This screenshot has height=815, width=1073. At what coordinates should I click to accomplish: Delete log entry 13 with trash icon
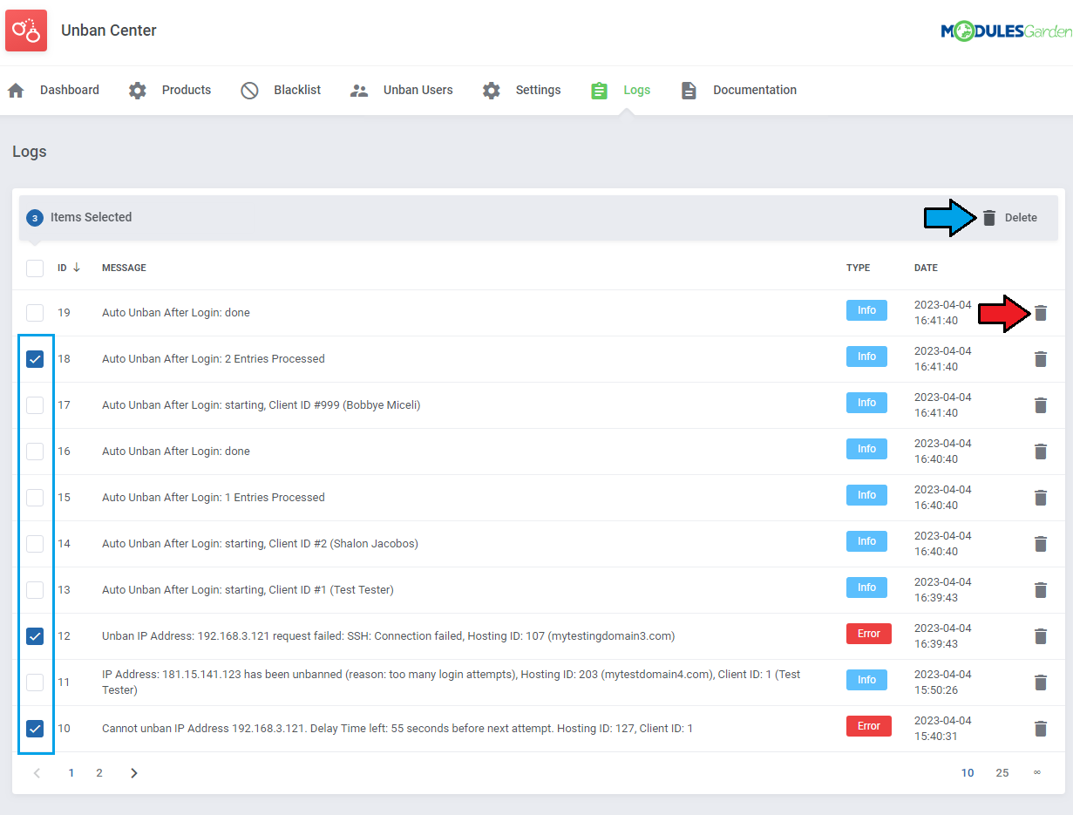pyautogui.click(x=1041, y=590)
